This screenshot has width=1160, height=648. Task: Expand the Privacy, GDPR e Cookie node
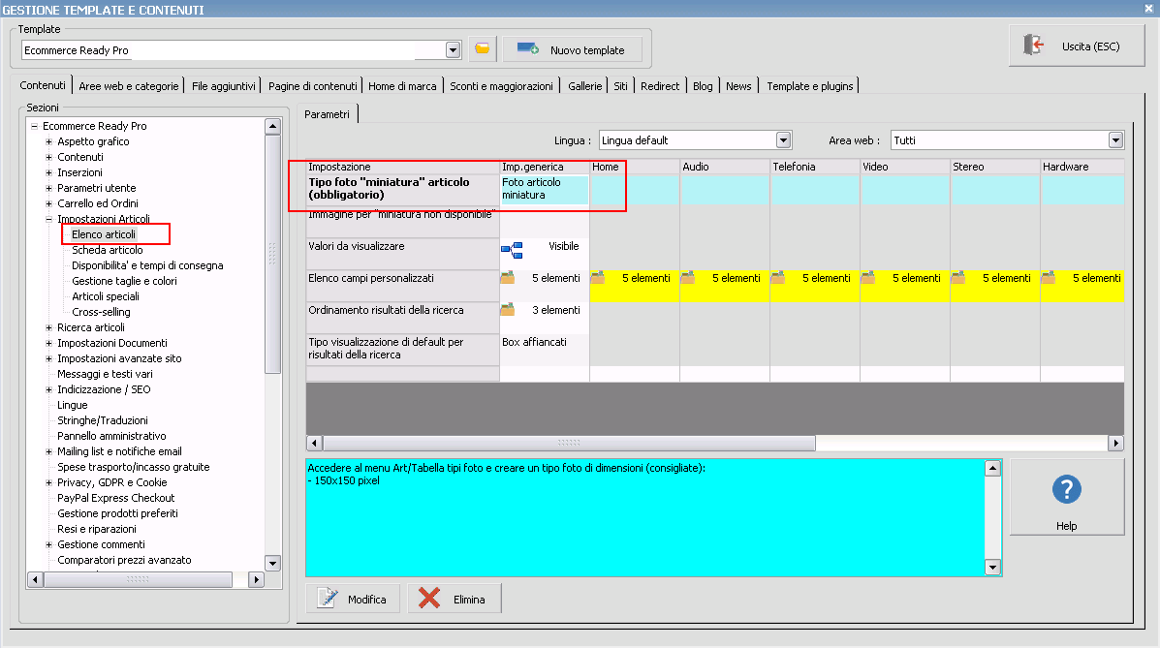tap(48, 482)
